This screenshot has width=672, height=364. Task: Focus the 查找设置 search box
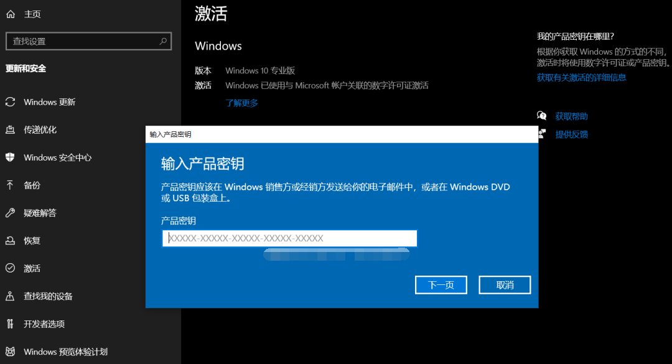click(x=89, y=41)
